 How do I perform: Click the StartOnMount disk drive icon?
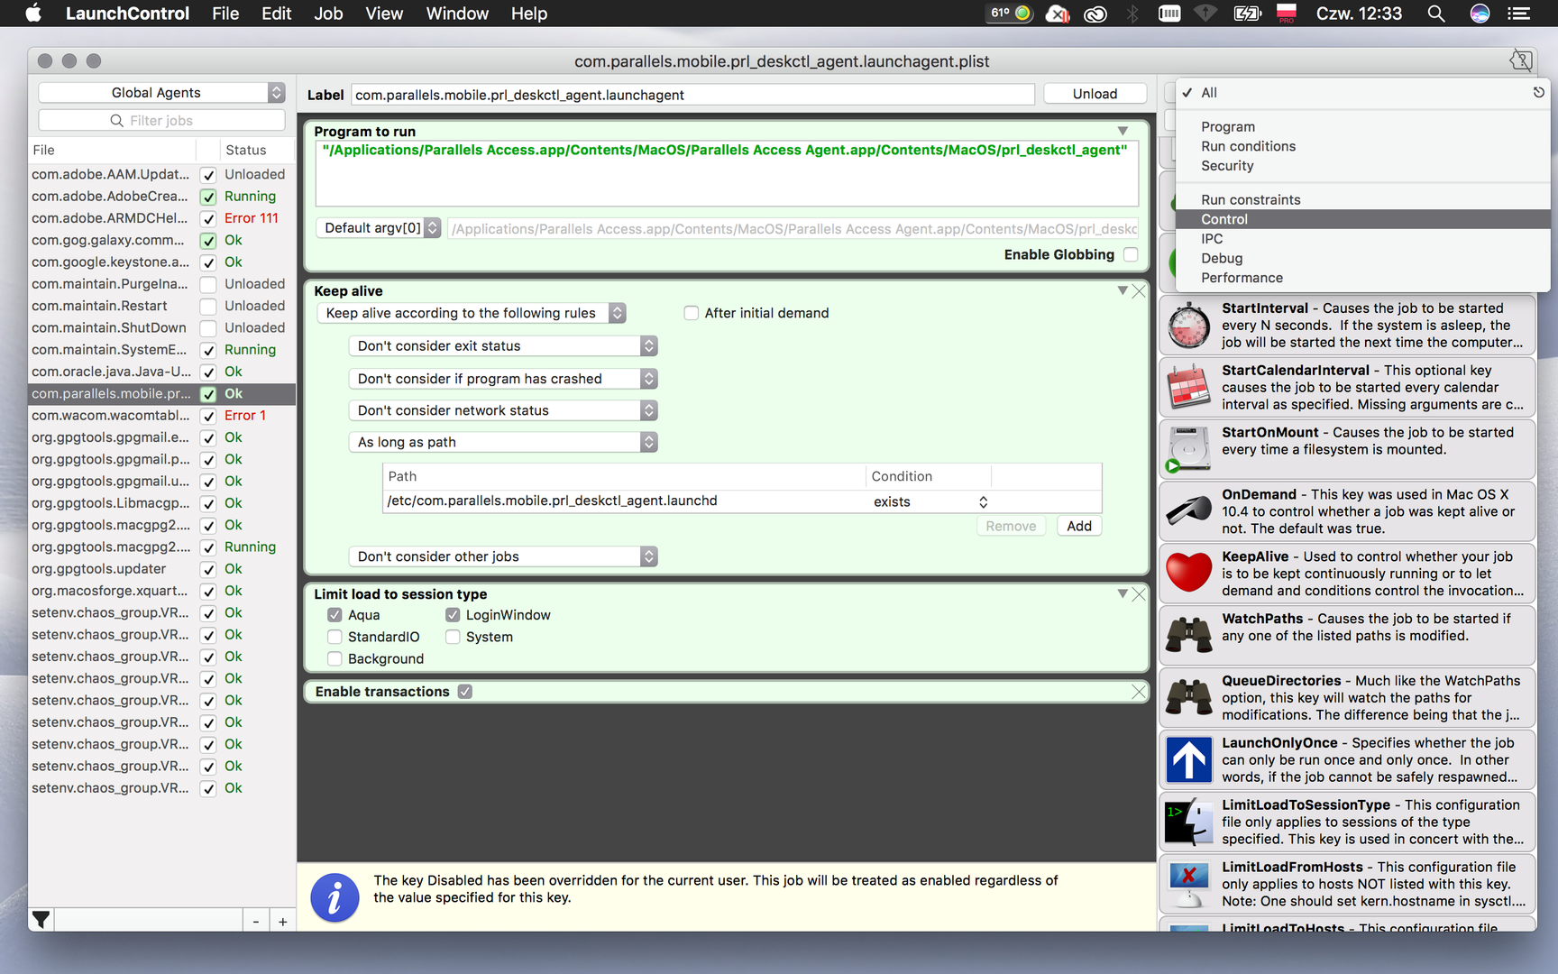coord(1188,450)
